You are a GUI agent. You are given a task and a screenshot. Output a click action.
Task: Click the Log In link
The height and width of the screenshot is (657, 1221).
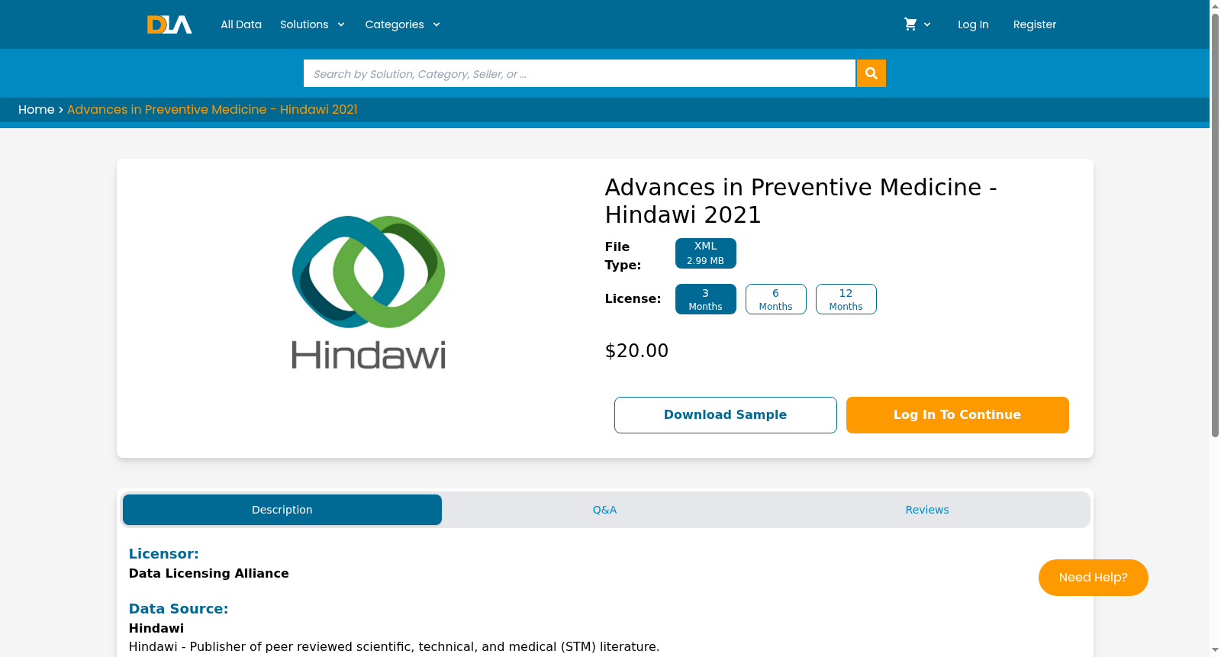pos(973,24)
